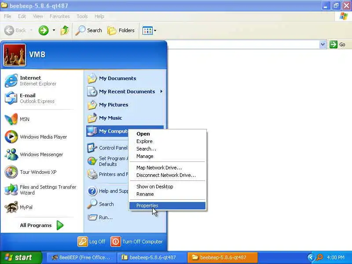
Task: Switch to BeeBEEP taskbar window
Action: (81, 257)
